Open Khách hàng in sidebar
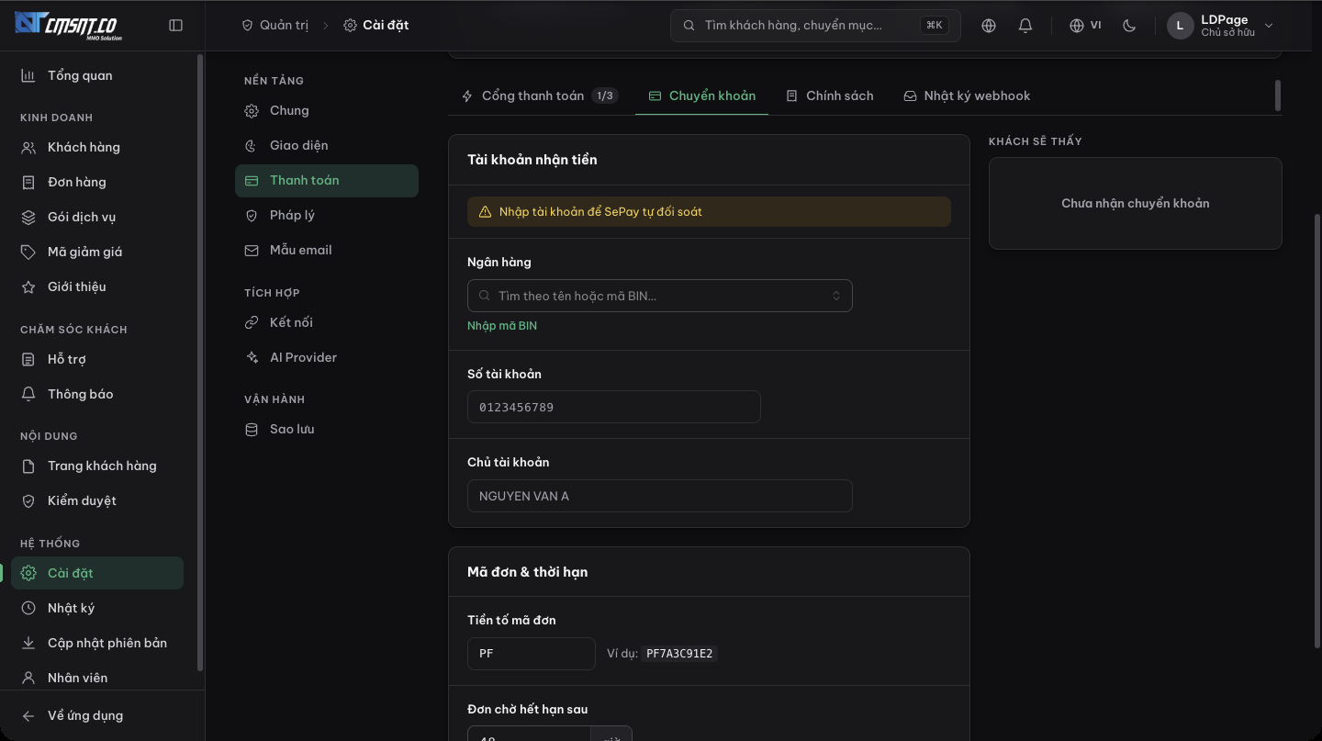The height and width of the screenshot is (741, 1322). pos(97,147)
